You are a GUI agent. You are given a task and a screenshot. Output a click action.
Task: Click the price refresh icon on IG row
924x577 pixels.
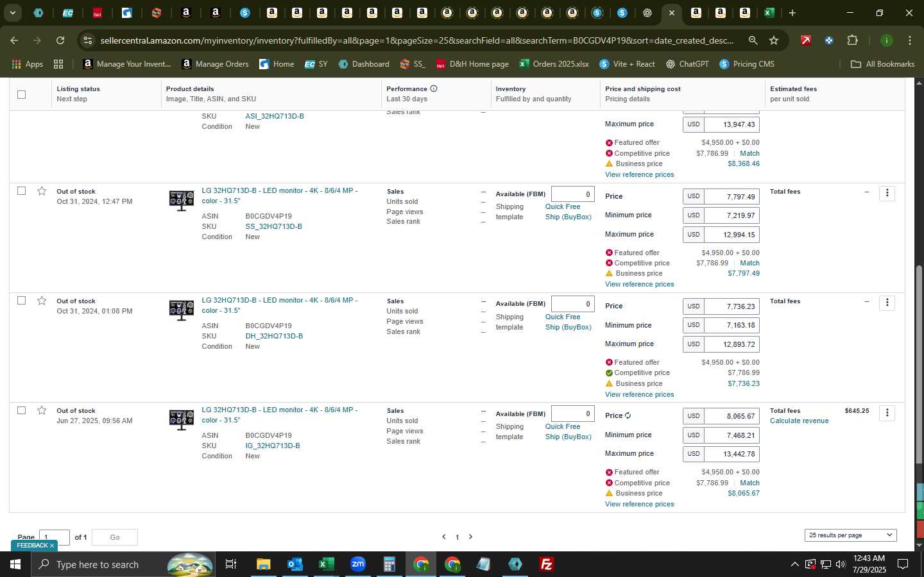point(628,415)
